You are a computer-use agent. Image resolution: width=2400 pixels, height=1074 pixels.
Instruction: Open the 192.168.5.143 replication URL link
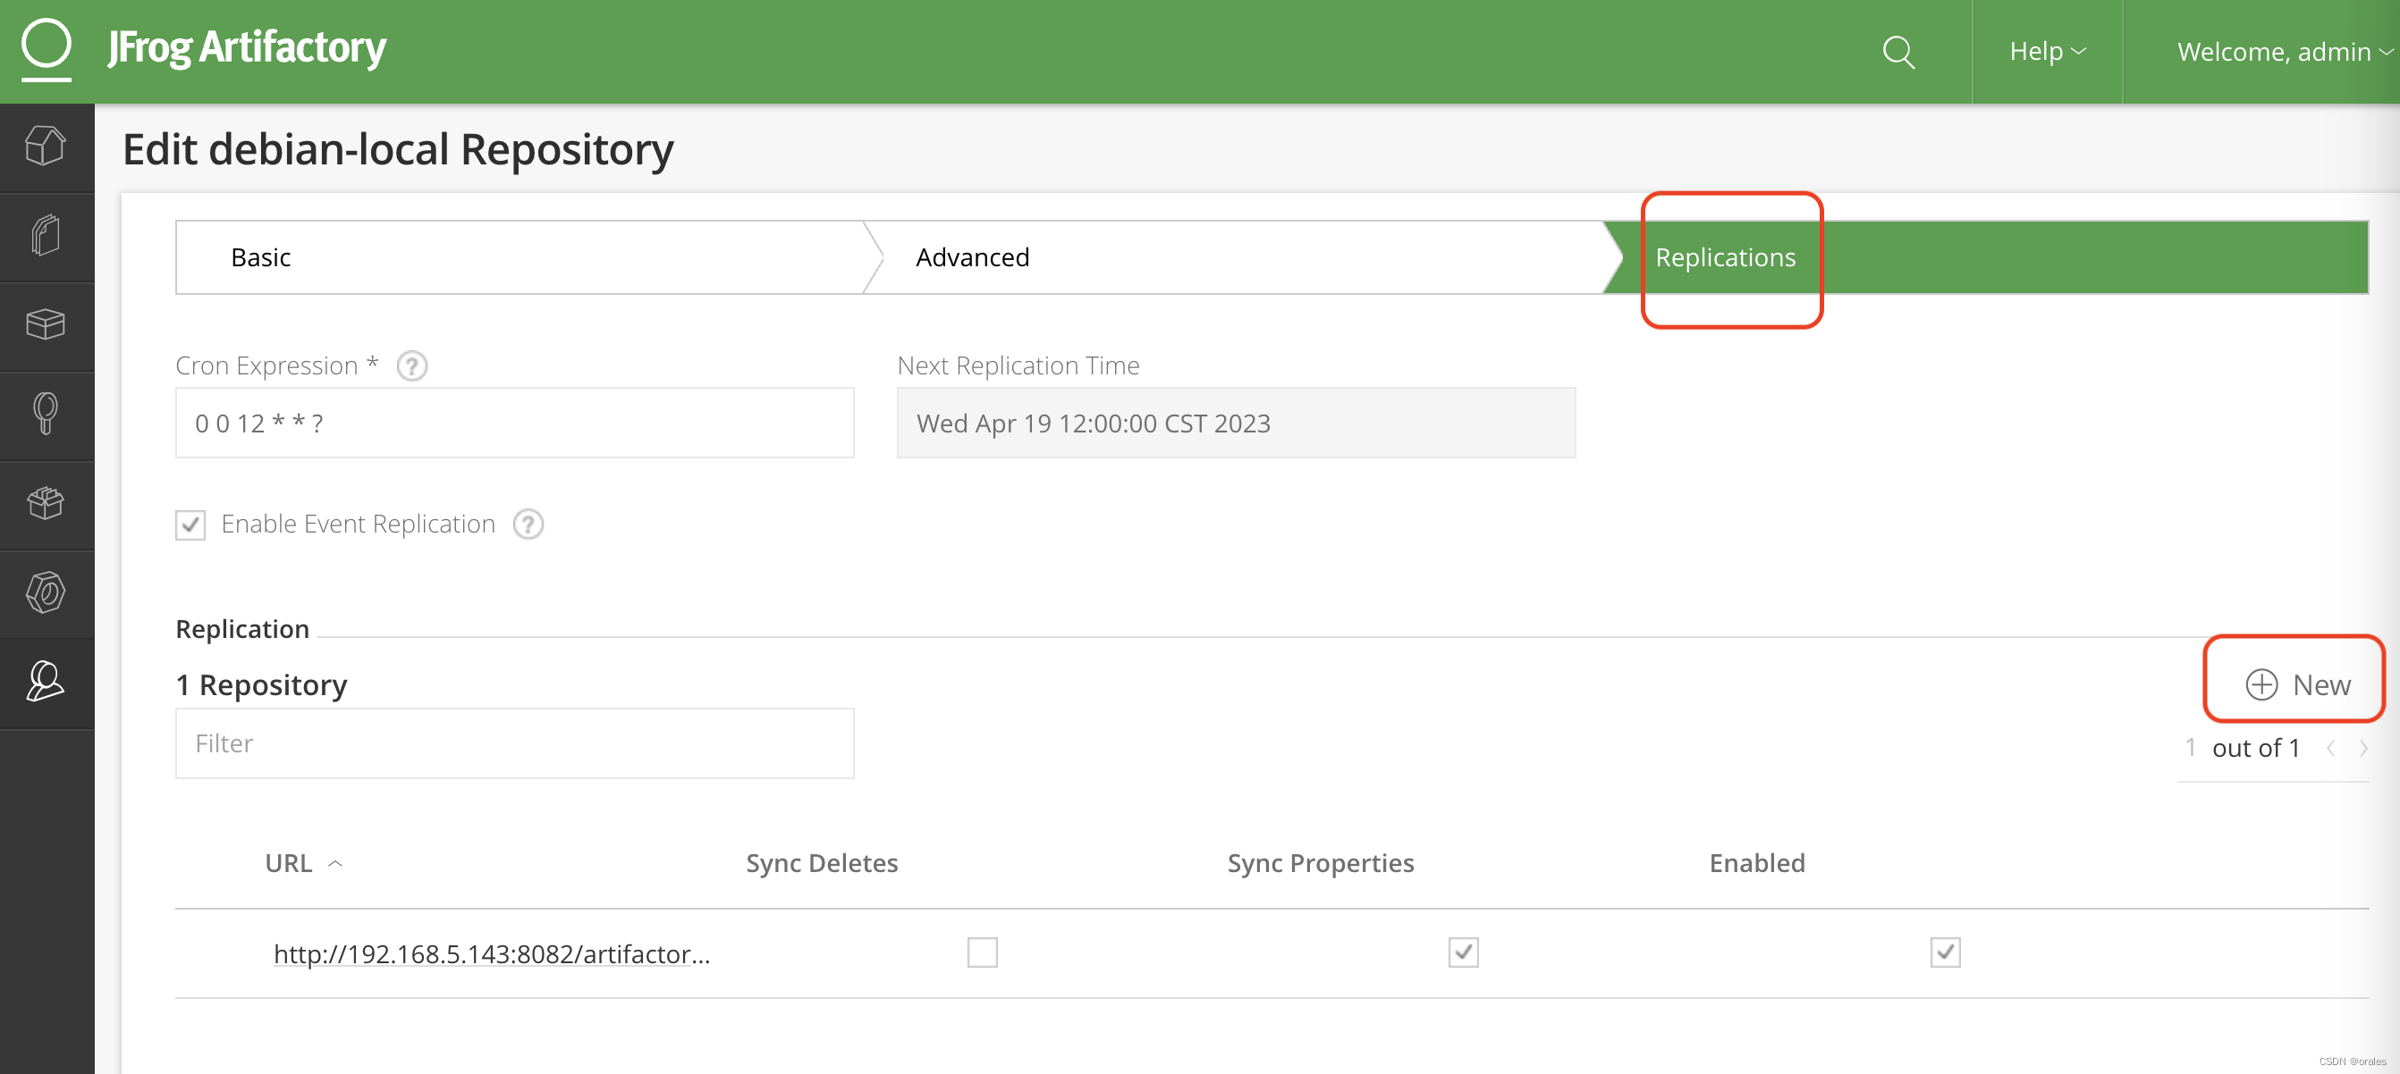(491, 954)
